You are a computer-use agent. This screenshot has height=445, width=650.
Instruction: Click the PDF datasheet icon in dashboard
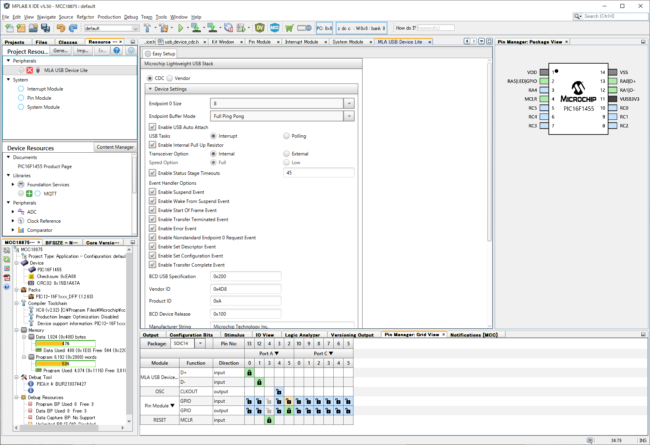tap(7, 278)
